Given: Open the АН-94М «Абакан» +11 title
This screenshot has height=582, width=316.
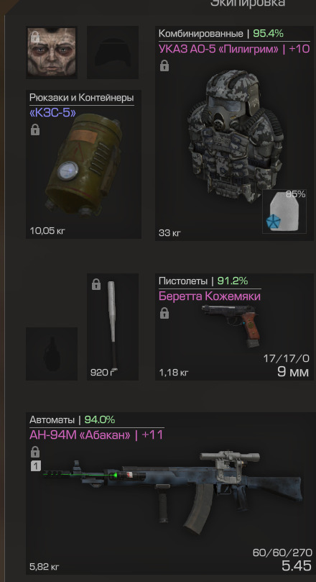Looking at the screenshot, I should point(96,435).
